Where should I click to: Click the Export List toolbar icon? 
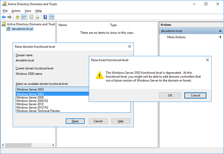(x=37, y=17)
